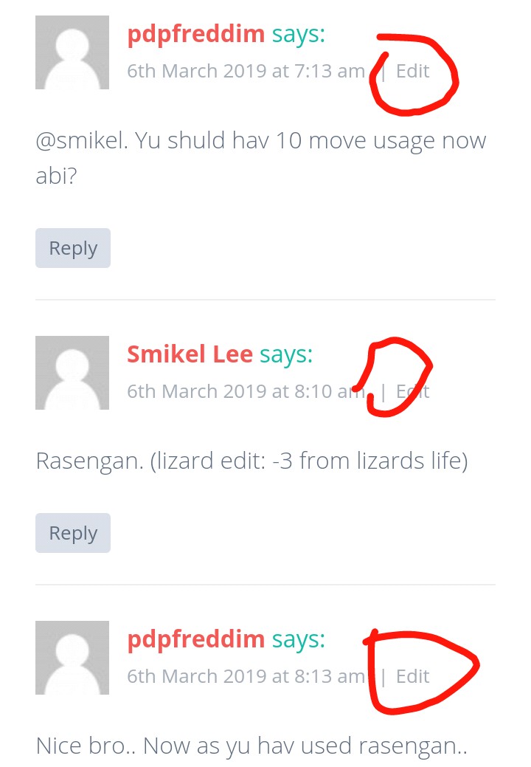Open pdpfreddim author link above 8:13 am
The image size is (531, 767).
pyautogui.click(x=196, y=639)
